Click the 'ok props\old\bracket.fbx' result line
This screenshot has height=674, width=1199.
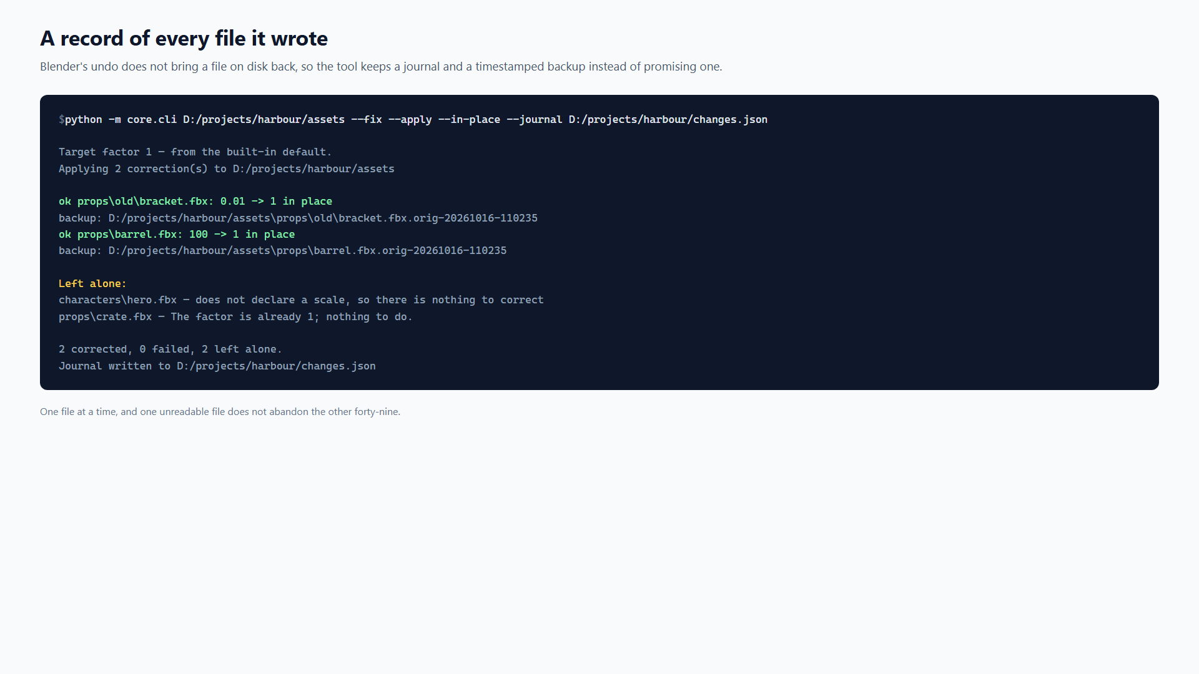pos(195,202)
